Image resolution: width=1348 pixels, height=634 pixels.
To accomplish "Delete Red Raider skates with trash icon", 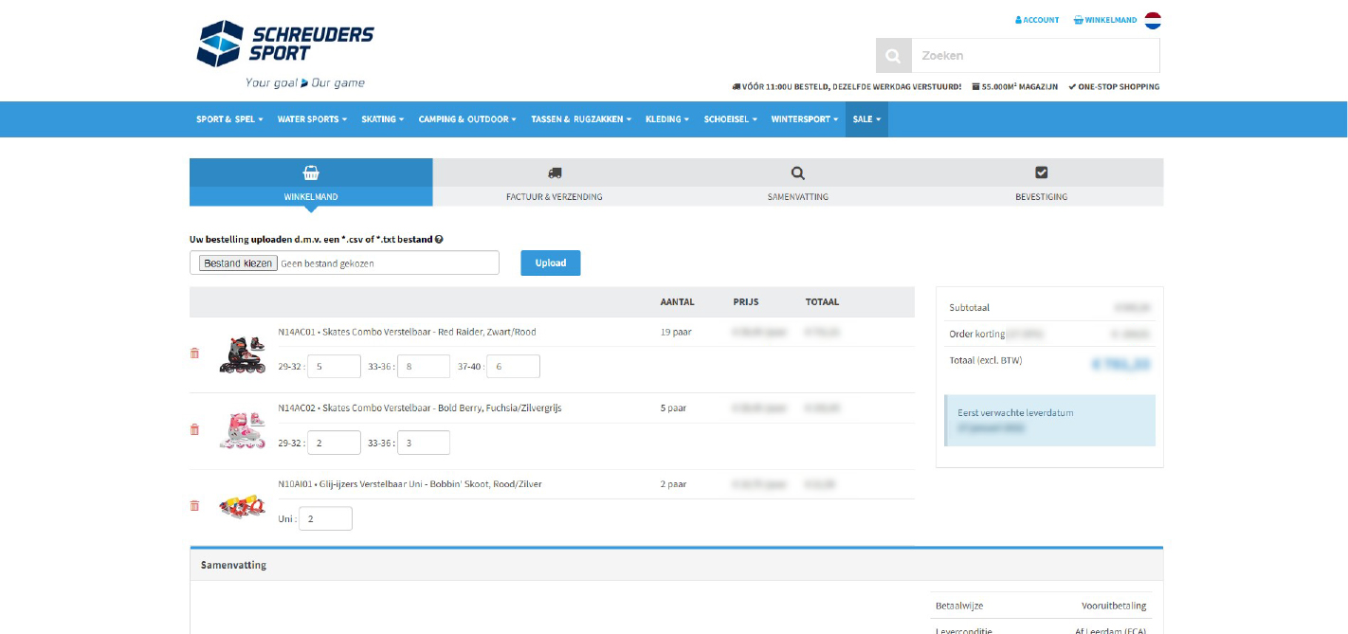I will point(195,353).
